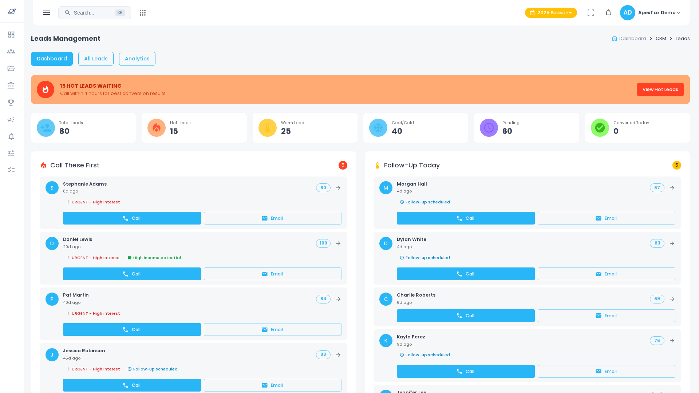Select the Clients/team icon in sidebar

11,51
